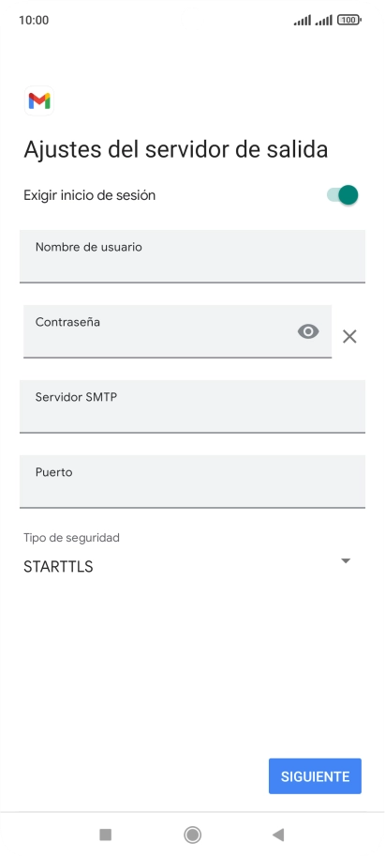385x858 pixels.
Task: Continue with the SIGUIENTE button
Action: pos(315,776)
